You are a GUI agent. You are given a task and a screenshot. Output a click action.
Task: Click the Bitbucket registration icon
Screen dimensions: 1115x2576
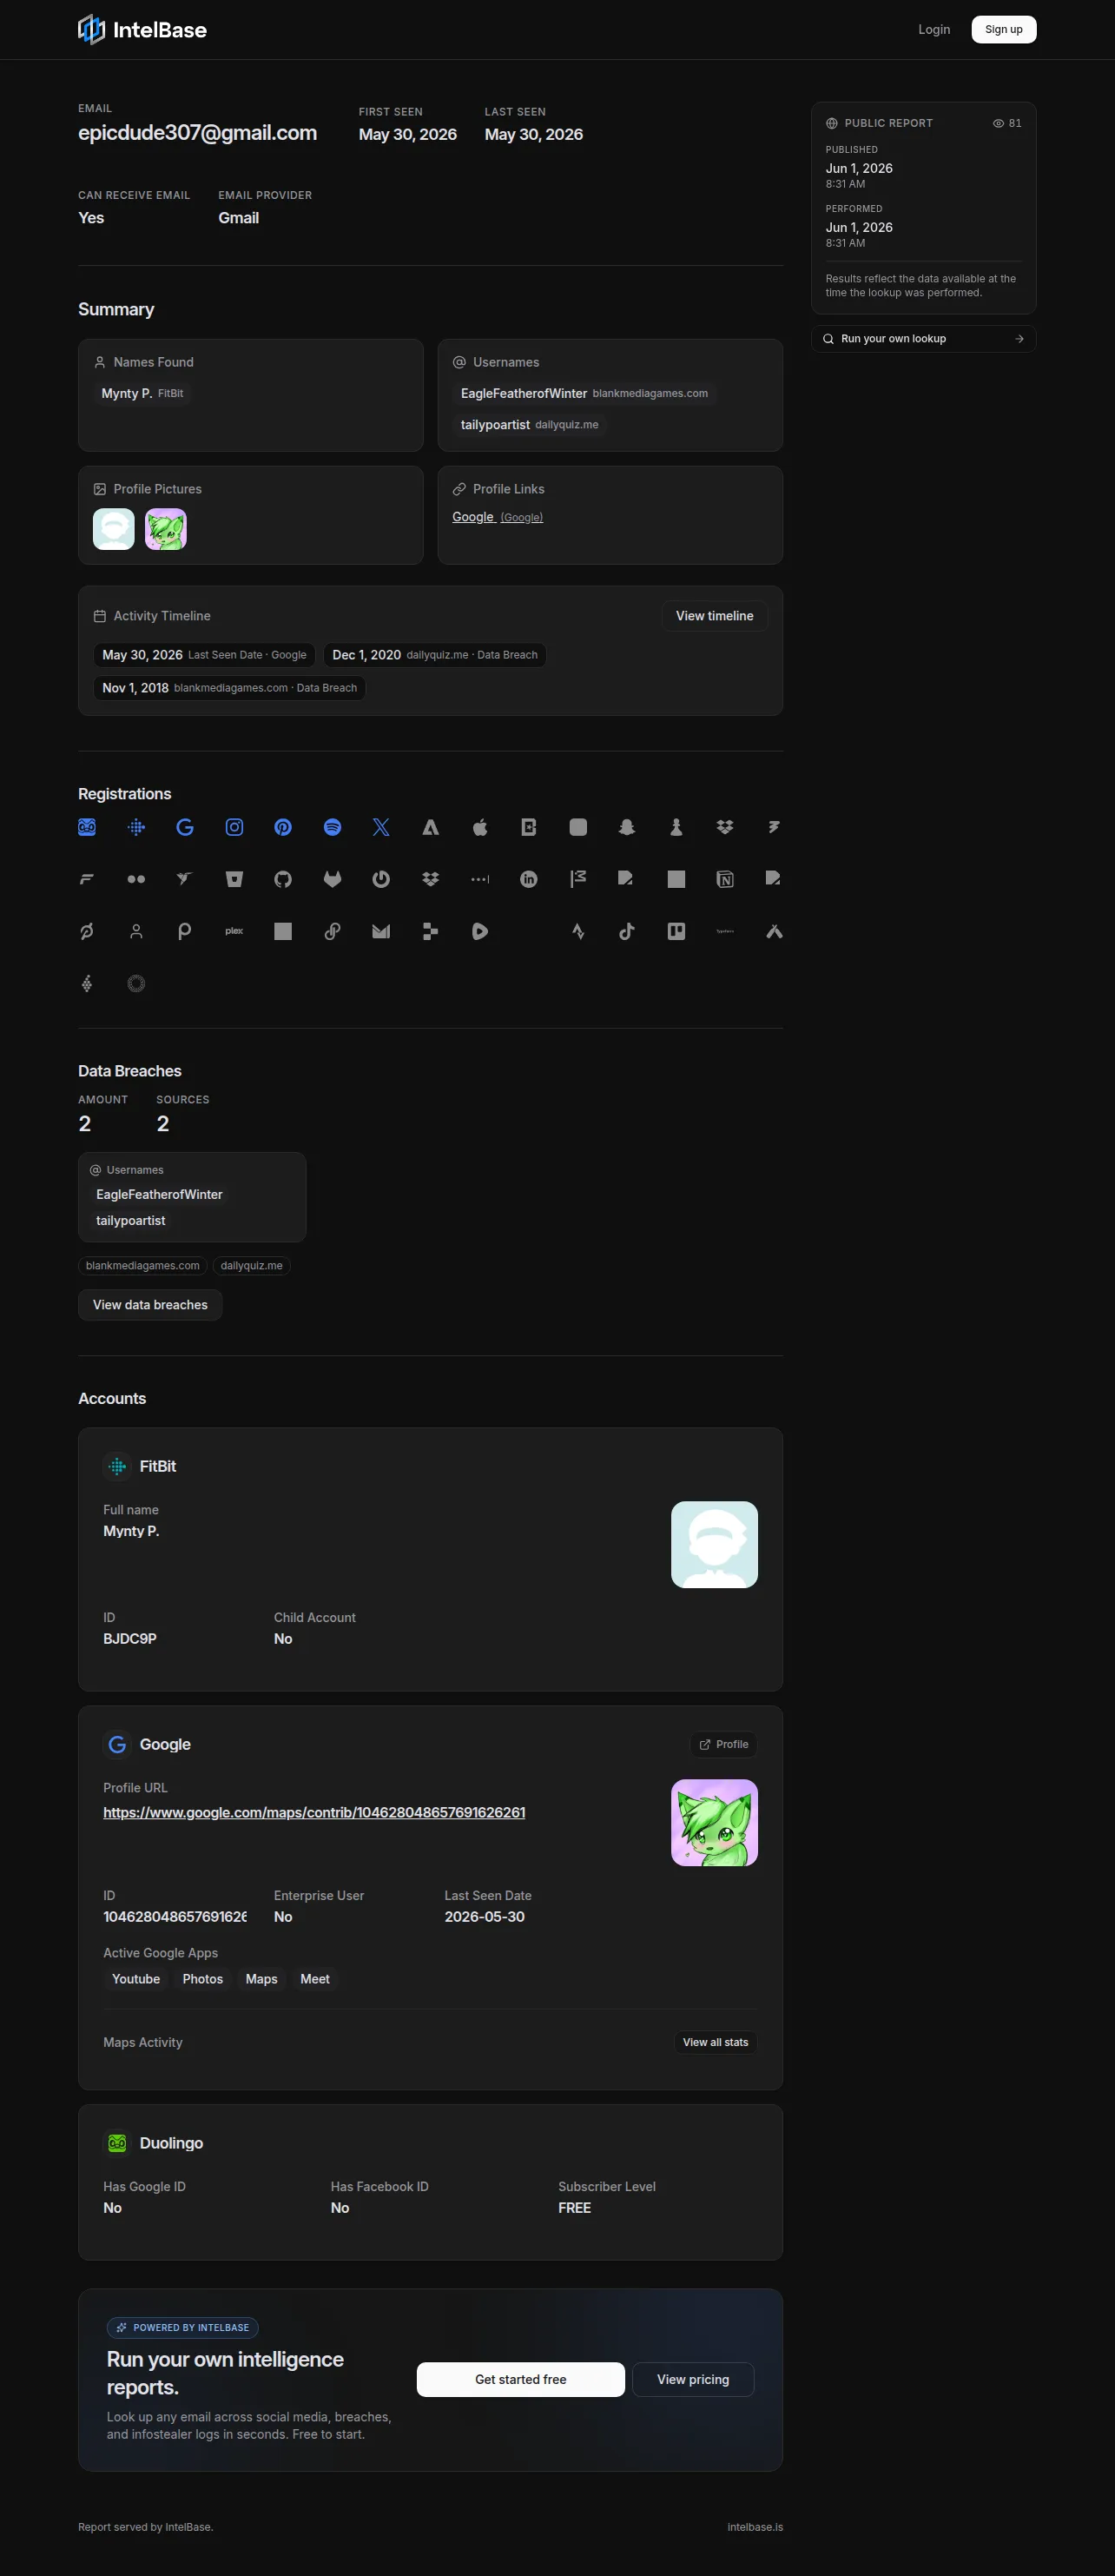point(234,879)
